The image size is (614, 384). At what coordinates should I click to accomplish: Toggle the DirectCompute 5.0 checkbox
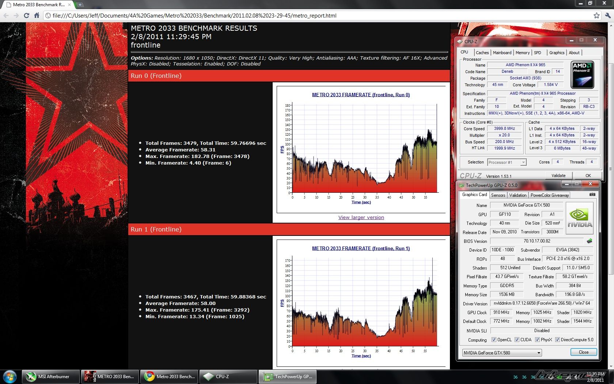tap(557, 340)
